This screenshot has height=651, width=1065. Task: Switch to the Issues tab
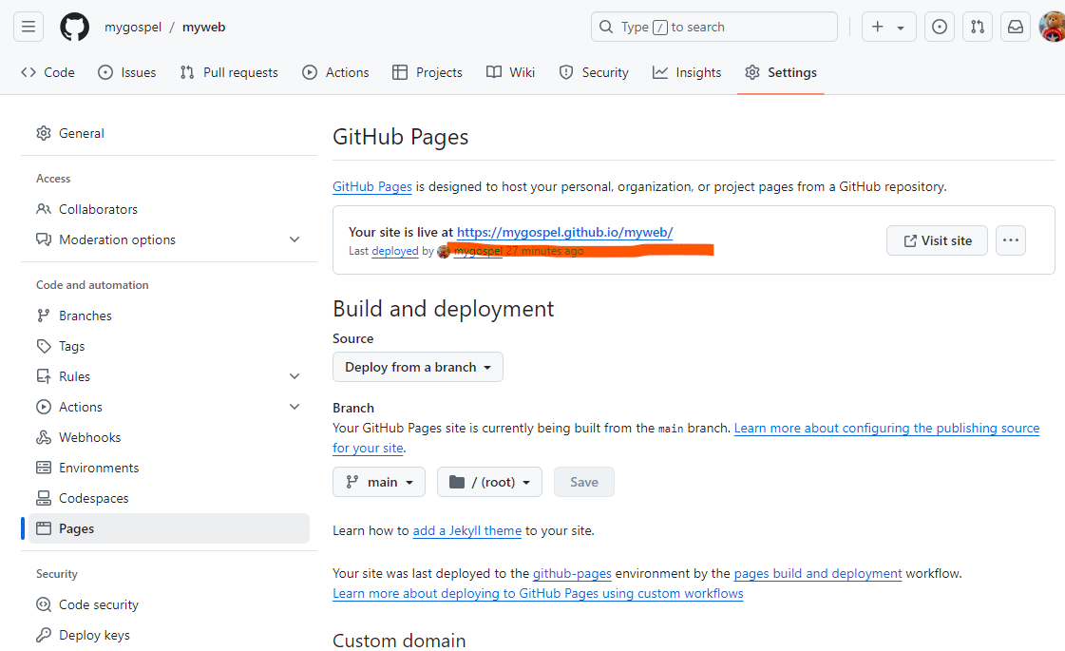tap(127, 72)
